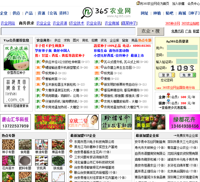Click the 京雪西瓜种子 watermelon image
Viewport: 200px width, 182px height.
click(16, 58)
